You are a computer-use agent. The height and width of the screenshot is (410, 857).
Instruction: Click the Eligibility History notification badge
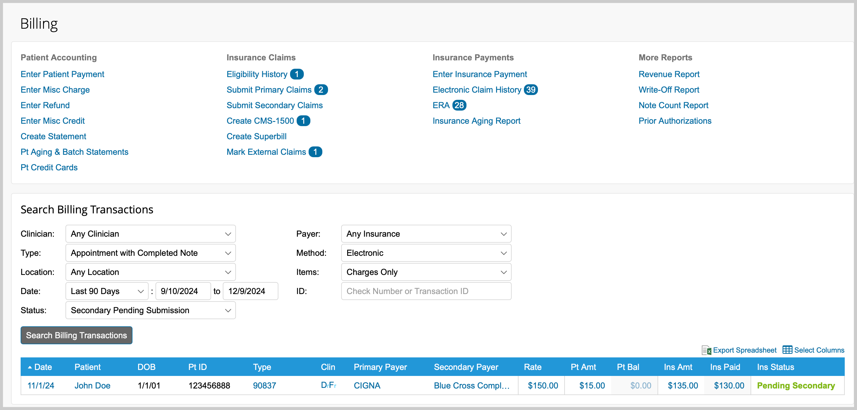coord(297,74)
